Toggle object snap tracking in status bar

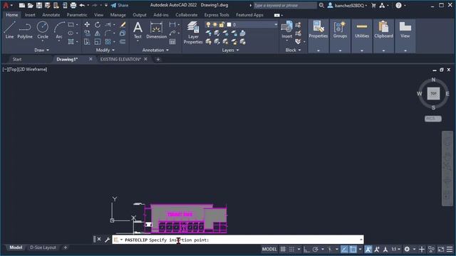coord(344,249)
